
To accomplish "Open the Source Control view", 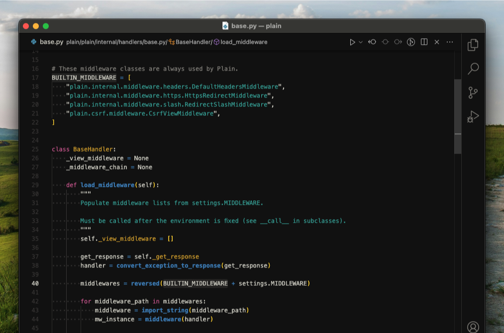I will point(473,92).
